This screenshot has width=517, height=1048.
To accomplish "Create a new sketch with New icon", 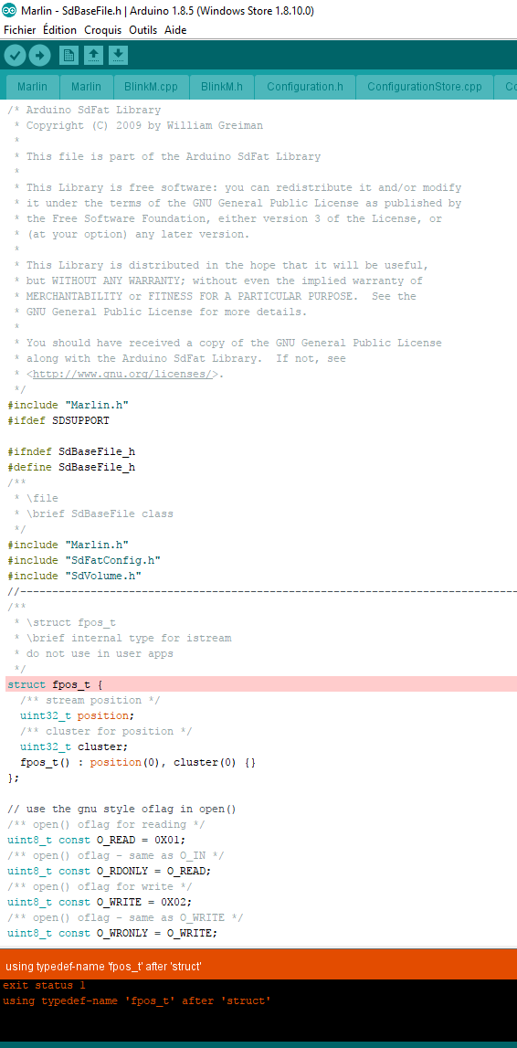I will (69, 56).
